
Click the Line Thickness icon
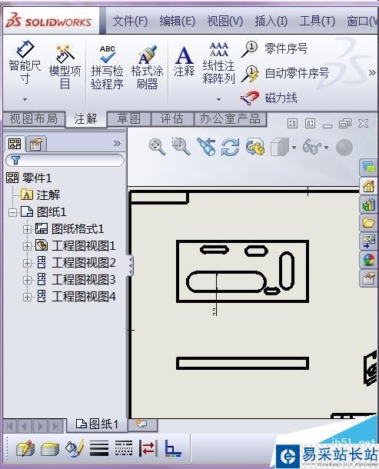(x=99, y=449)
